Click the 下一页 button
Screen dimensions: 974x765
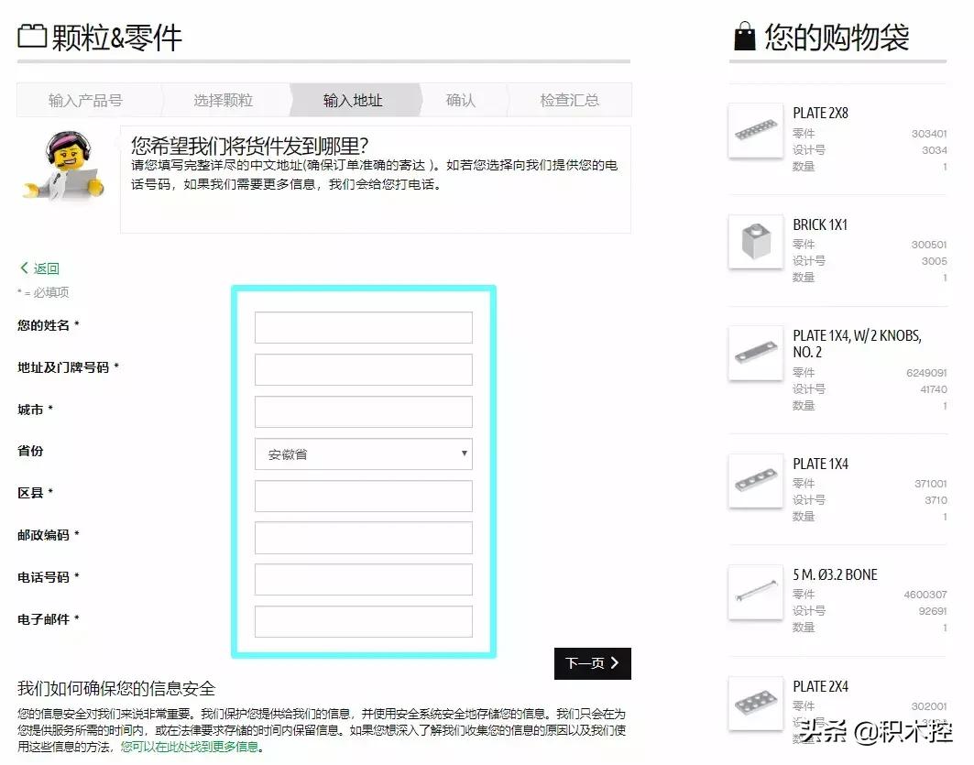592,663
